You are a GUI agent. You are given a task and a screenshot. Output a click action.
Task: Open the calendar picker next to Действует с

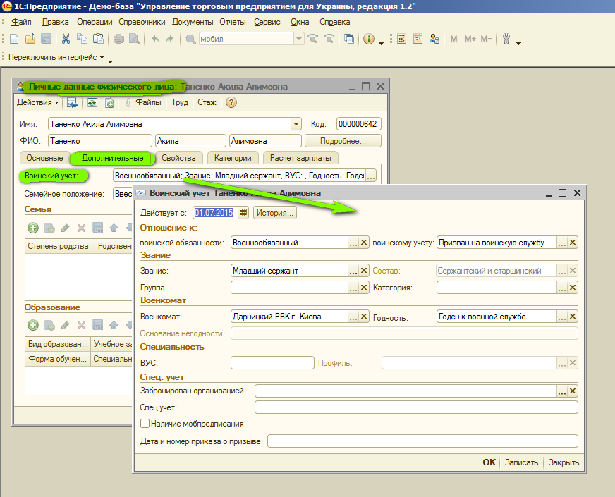coord(243,213)
